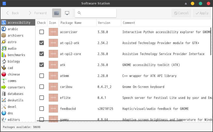The height and width of the screenshot is (132, 213).
Task: Click the caribou version 0.4.21_2
Action: (104, 87)
